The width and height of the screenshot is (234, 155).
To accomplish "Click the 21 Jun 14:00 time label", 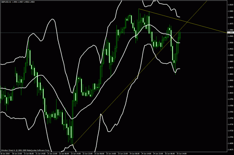I will point(40,153).
